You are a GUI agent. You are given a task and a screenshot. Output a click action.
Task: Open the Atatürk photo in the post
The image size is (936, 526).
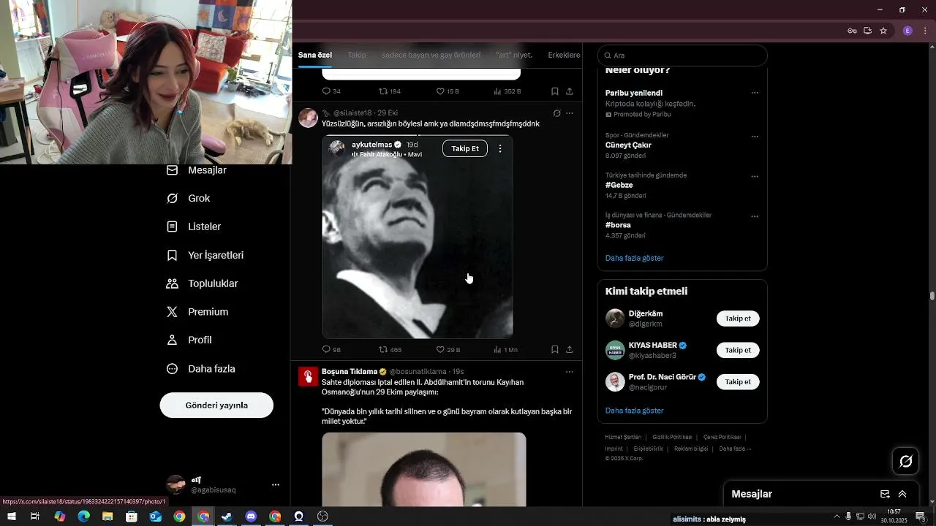click(x=418, y=237)
